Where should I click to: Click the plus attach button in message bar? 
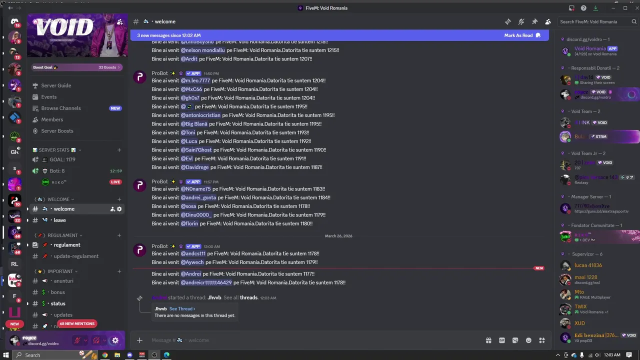tap(139, 340)
